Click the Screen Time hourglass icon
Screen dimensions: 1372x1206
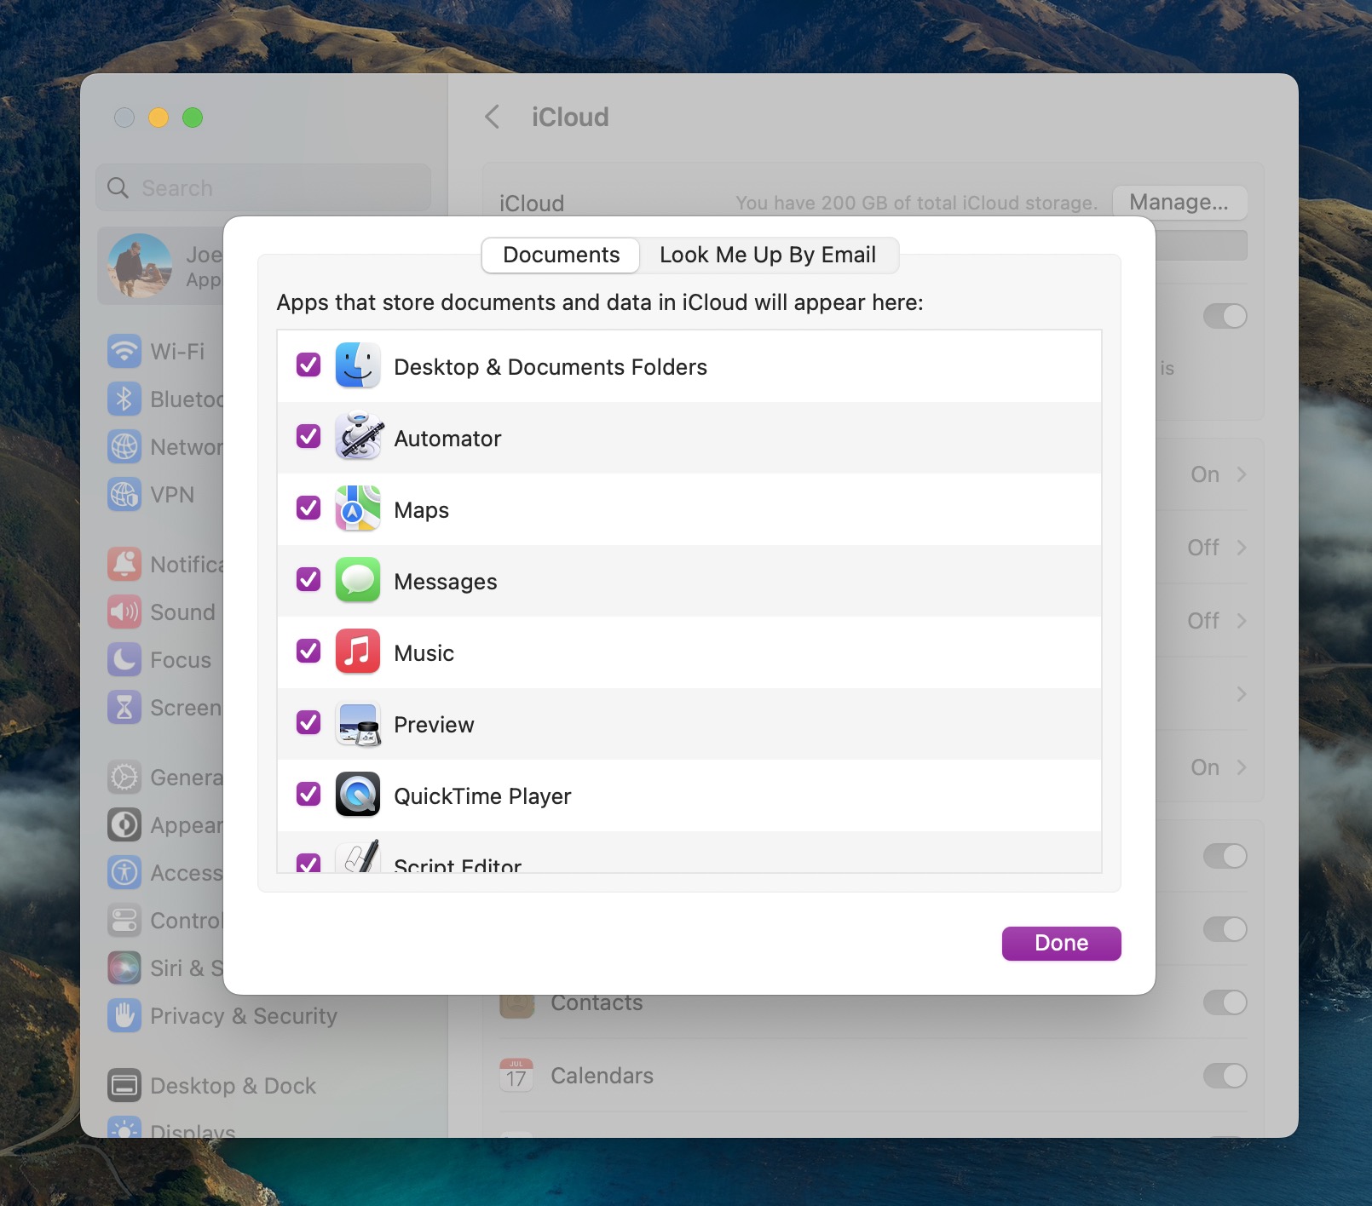124,707
